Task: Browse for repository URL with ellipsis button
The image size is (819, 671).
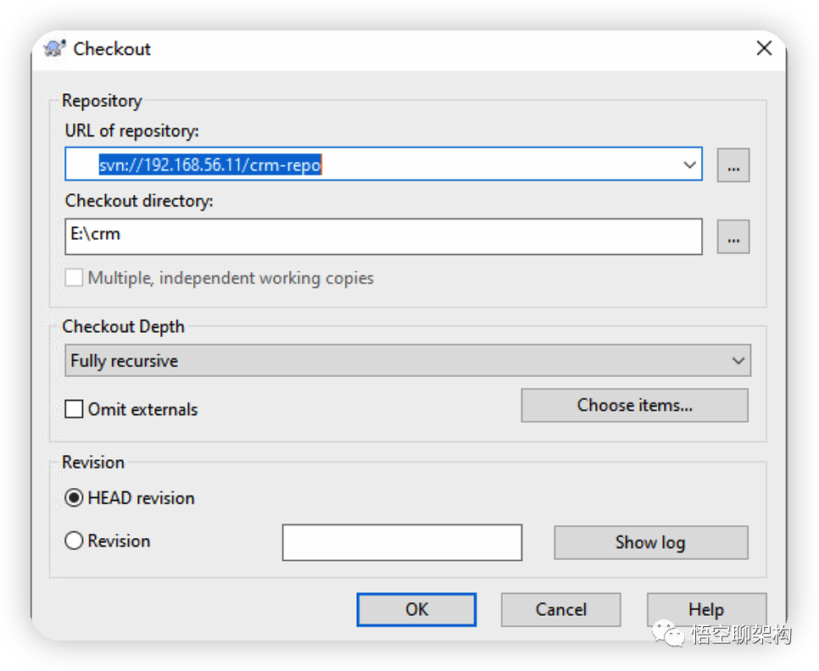Action: [x=733, y=165]
